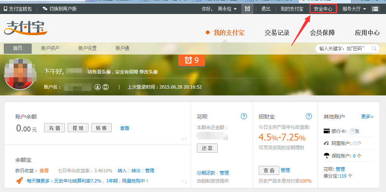Click the search magnifier icon in keyword box

coord(374,48)
